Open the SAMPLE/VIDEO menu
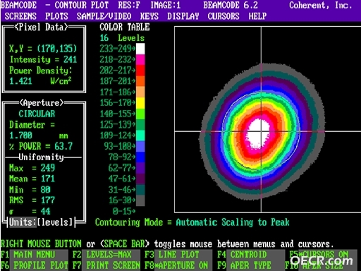Screen dimensions: 361x271 pos(104,16)
